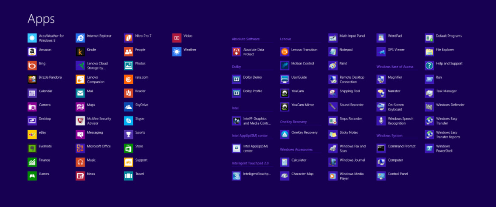Open the Mail app icon
The width and height of the screenshot is (496, 207).
pos(80,93)
